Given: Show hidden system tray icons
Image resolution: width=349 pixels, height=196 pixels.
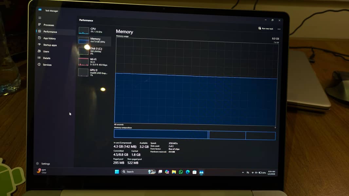Looking at the screenshot, I should click(x=243, y=172).
